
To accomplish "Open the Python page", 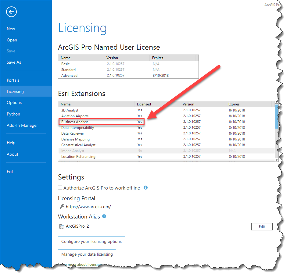I will [x=13, y=114].
